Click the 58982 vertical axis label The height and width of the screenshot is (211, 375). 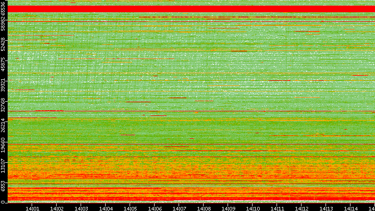point(3,23)
